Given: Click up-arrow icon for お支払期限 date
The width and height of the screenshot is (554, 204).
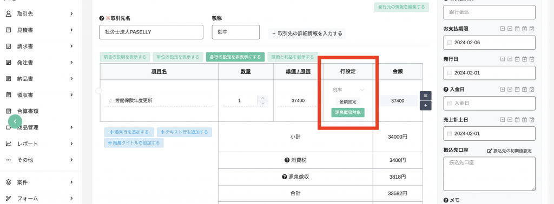Looking at the screenshot, I should [x=503, y=29].
